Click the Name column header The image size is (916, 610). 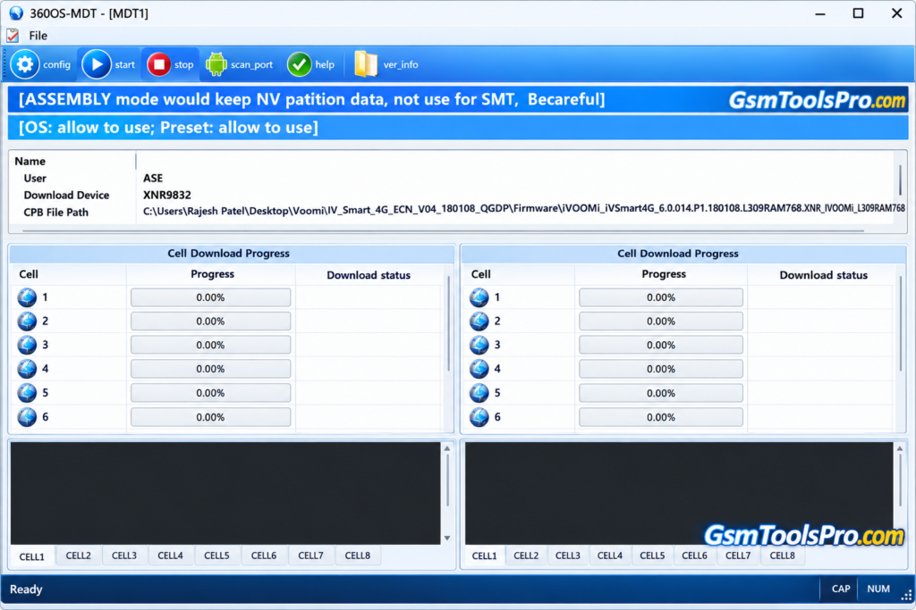[x=30, y=161]
